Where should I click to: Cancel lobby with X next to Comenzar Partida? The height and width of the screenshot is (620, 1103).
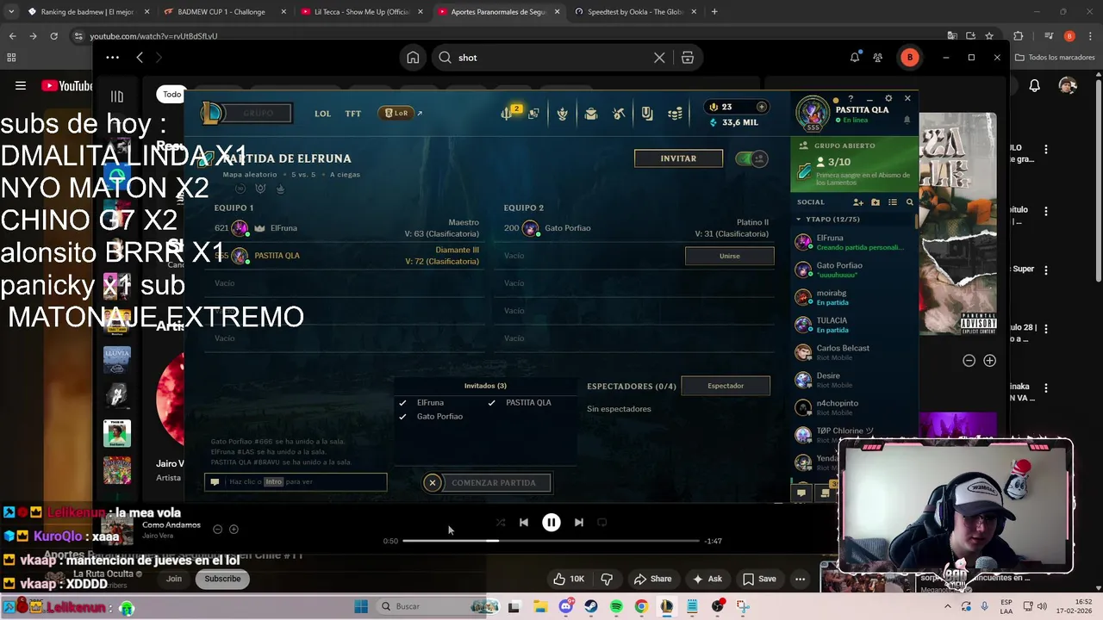coord(433,483)
